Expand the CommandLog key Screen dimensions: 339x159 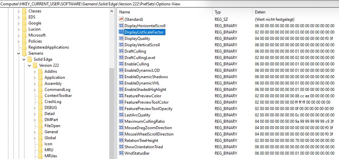coord(35,90)
